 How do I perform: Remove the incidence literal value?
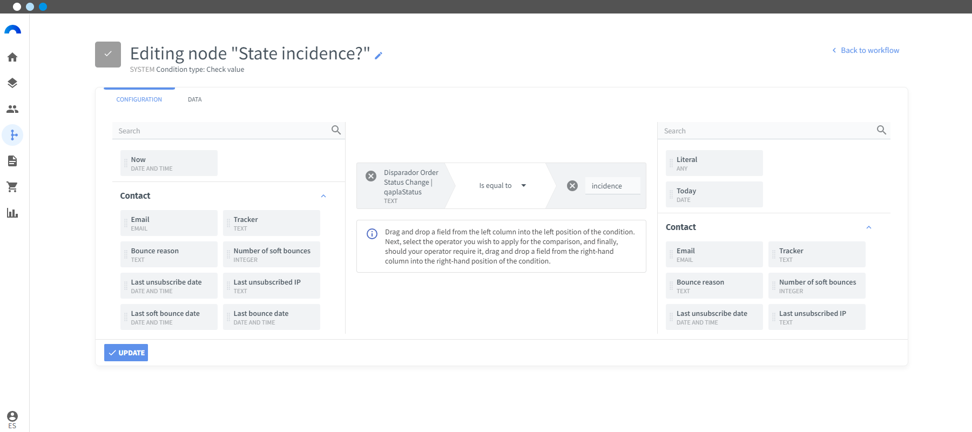pyautogui.click(x=572, y=186)
